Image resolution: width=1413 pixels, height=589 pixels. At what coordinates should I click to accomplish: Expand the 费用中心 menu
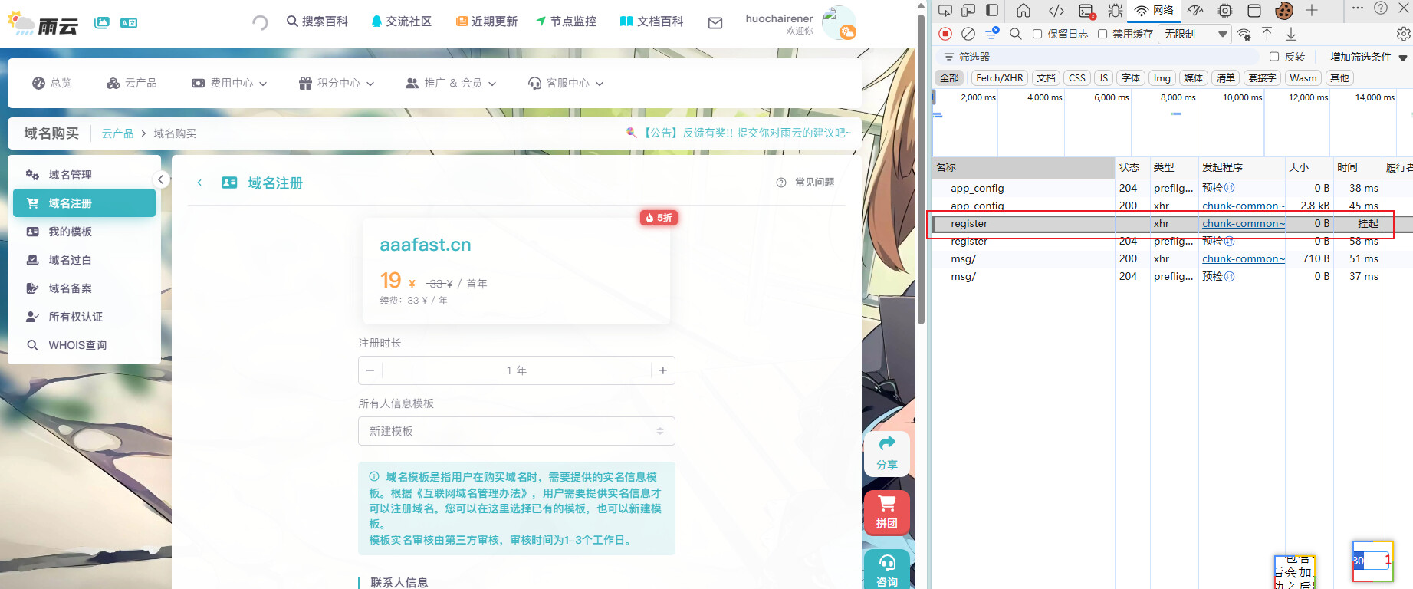pos(229,83)
